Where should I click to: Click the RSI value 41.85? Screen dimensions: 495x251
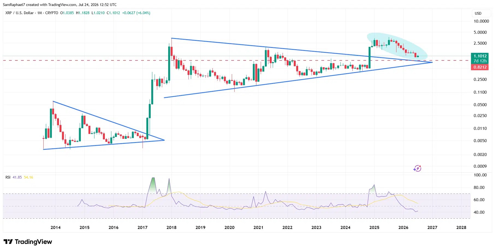[17, 177]
